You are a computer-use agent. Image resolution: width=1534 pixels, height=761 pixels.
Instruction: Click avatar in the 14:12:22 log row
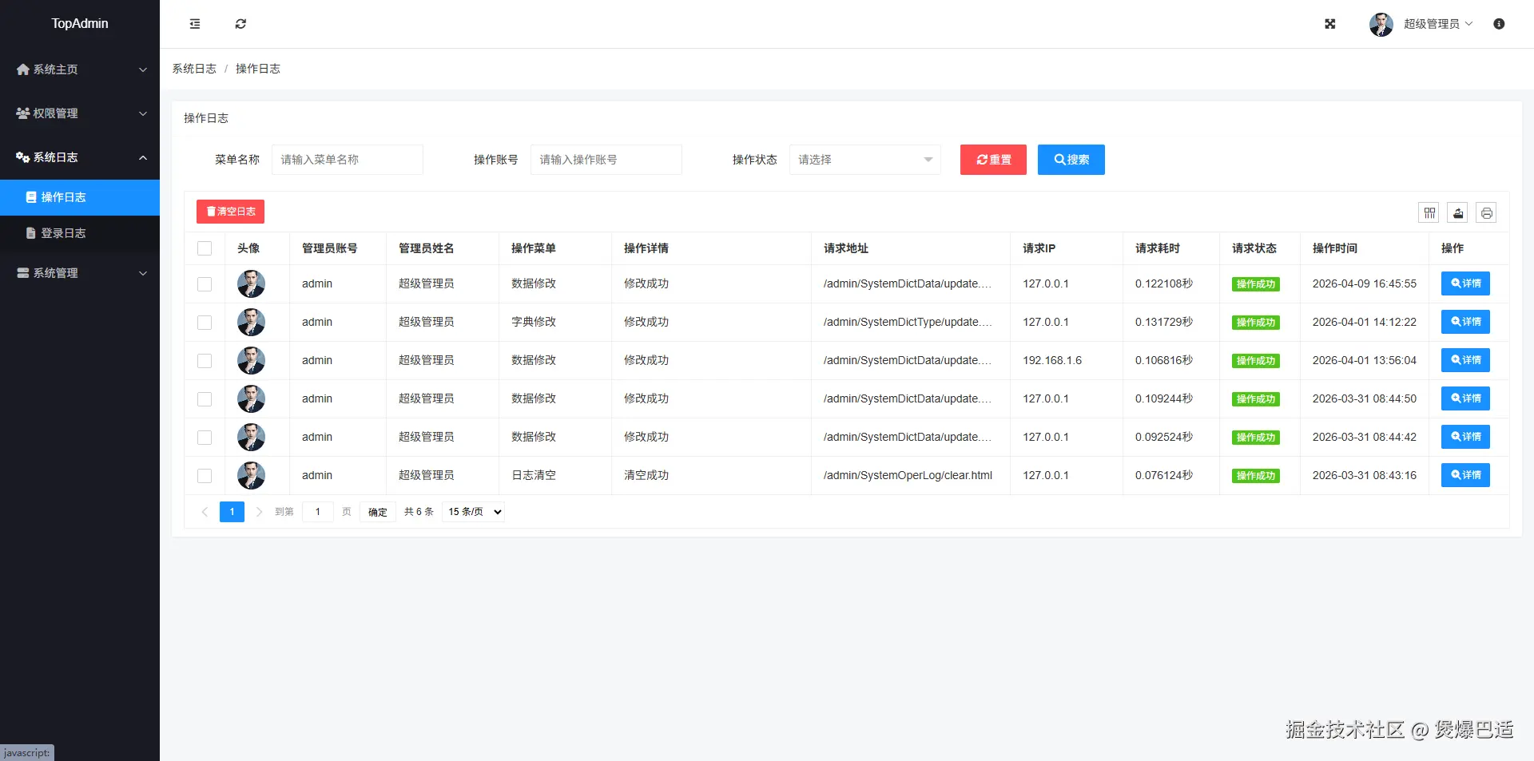tap(251, 322)
